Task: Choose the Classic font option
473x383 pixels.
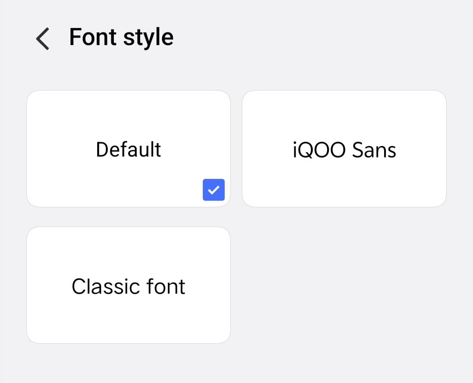Action: tap(128, 285)
